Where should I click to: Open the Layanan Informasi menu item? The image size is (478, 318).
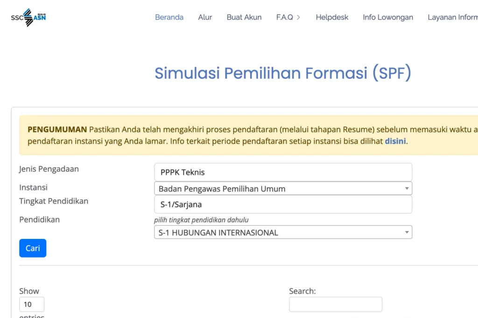[452, 17]
